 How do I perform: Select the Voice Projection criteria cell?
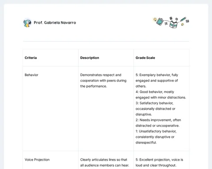37,160
